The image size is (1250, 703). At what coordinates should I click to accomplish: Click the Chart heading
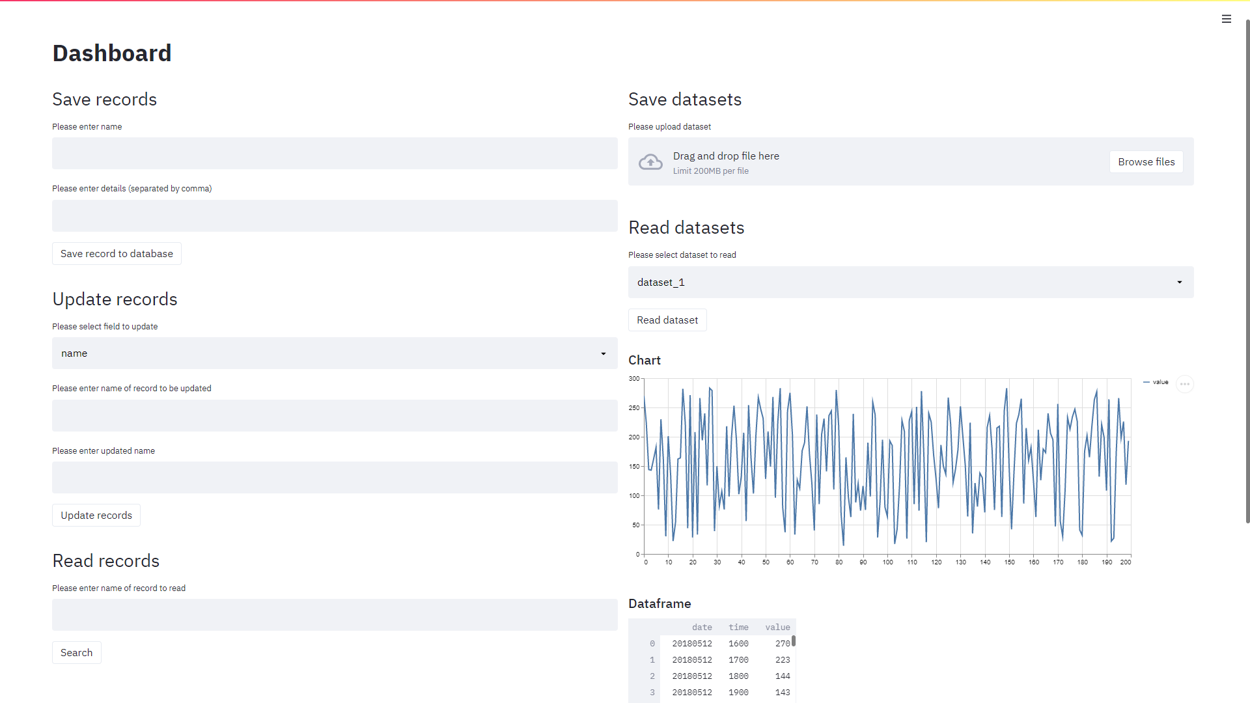tap(645, 361)
